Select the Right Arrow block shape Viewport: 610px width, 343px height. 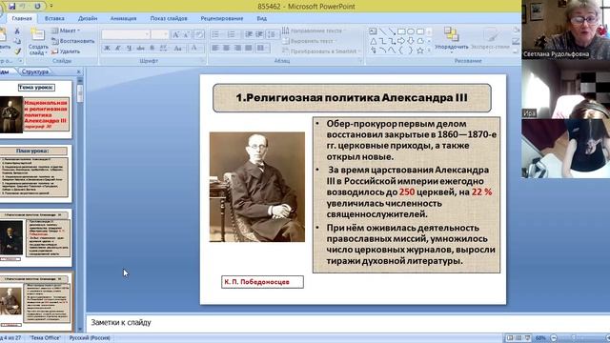coord(401,41)
